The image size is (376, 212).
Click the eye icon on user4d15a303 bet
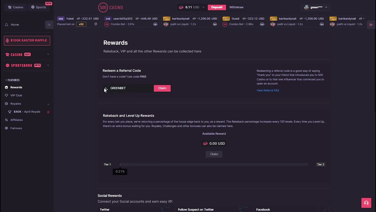point(155,24)
